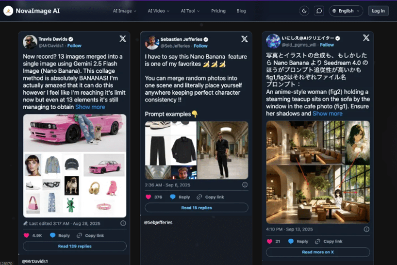Click the Last edited 3:17 AM timestamp
The height and width of the screenshot is (265, 397).
click(62, 223)
